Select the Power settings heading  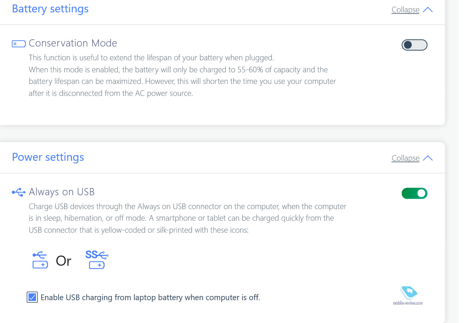tap(48, 157)
